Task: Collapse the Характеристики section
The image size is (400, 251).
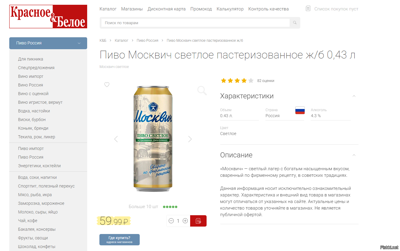Action: (x=354, y=96)
